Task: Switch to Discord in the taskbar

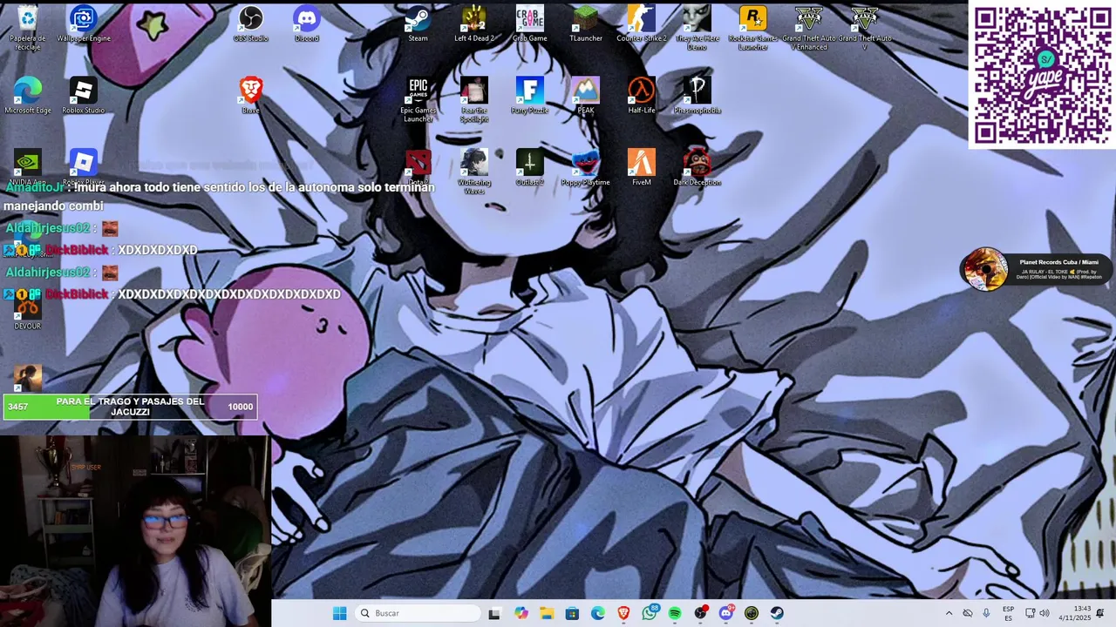Action: coord(726,613)
